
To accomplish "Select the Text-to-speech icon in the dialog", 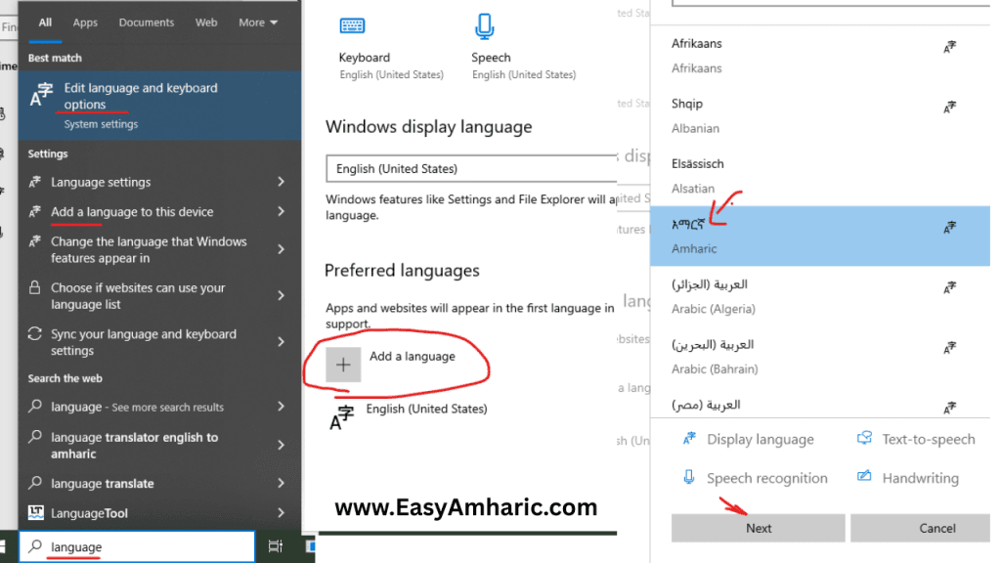I will tap(864, 439).
